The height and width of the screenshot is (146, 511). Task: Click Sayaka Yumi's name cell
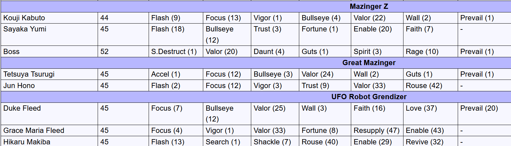[x=49, y=34]
